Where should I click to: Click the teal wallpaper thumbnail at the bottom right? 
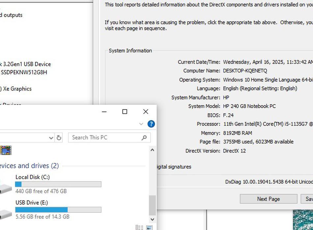303,220
